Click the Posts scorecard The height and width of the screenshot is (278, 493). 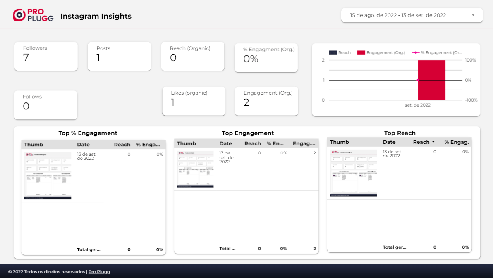120,56
